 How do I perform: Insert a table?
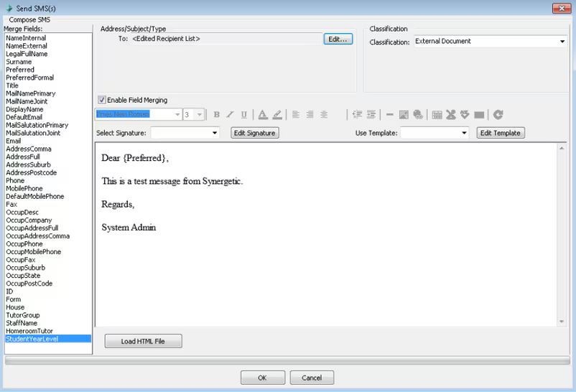click(437, 115)
